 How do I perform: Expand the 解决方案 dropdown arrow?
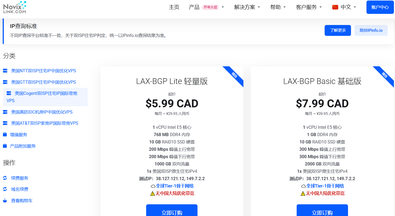259,7
